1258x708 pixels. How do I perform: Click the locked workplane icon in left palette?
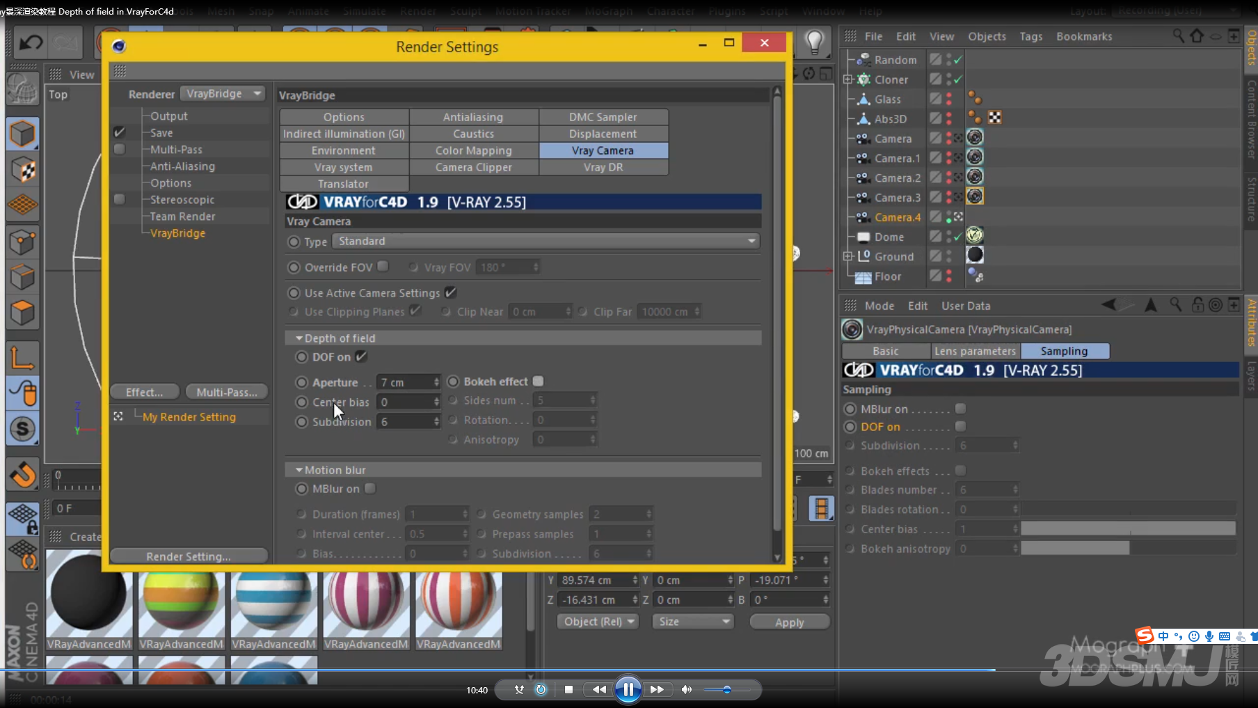pos(22,519)
